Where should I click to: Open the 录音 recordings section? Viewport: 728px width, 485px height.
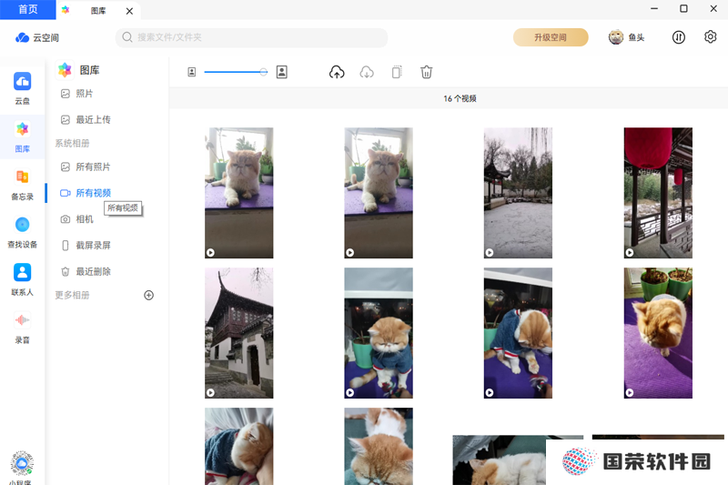(x=22, y=328)
